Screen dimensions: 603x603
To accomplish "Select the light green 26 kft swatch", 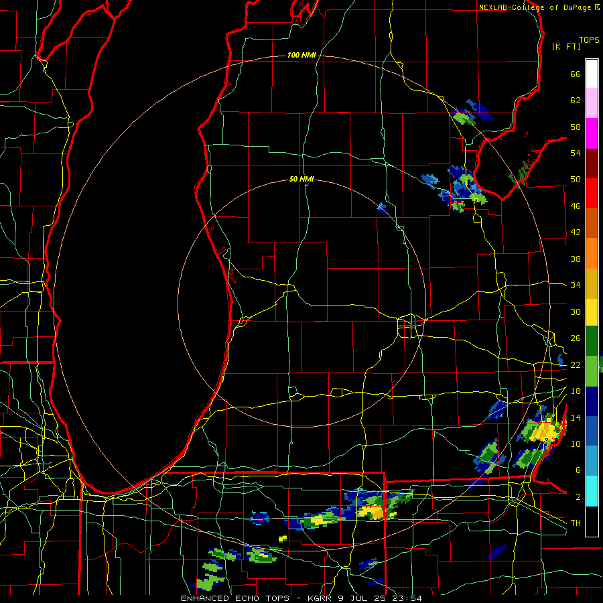I will coord(592,371).
